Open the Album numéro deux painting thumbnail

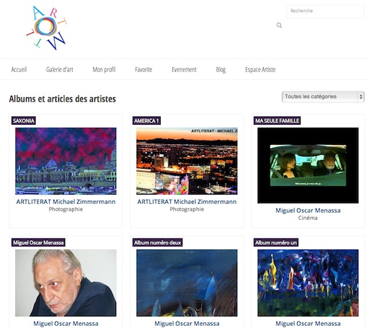(x=187, y=283)
